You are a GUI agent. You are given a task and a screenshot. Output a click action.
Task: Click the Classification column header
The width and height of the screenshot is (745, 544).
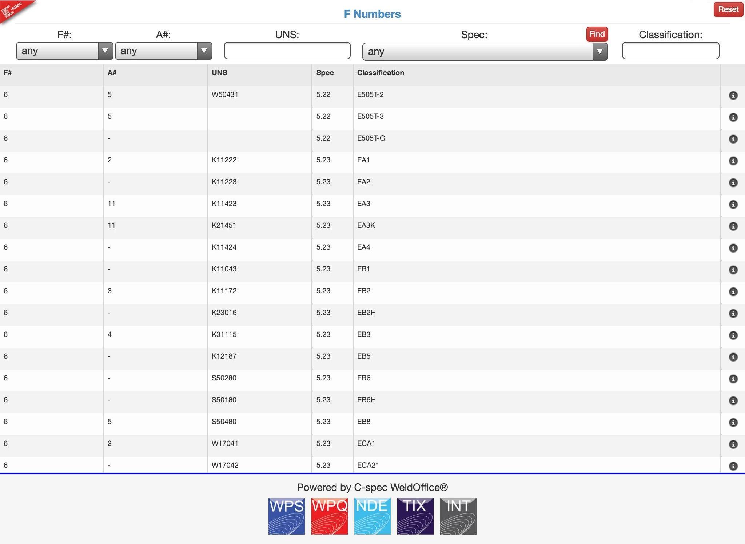[x=381, y=73]
